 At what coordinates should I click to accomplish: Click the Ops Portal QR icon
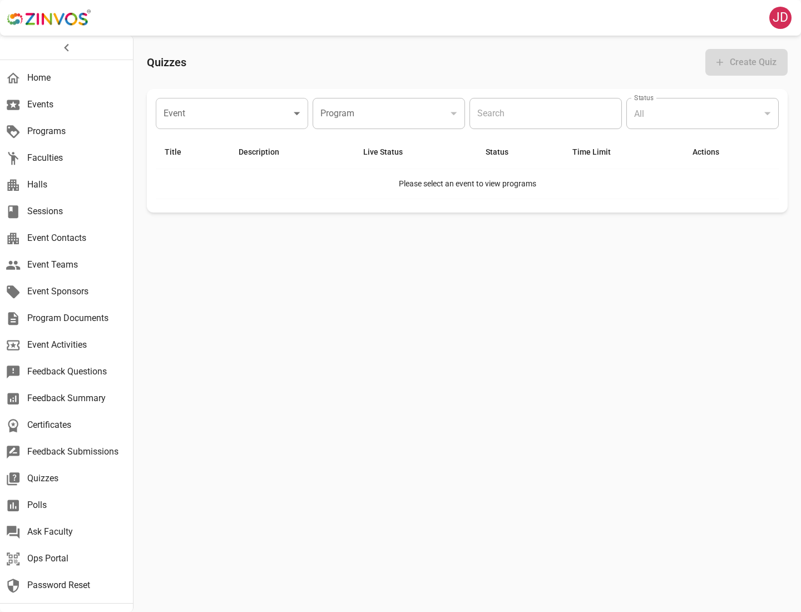[x=13, y=559]
